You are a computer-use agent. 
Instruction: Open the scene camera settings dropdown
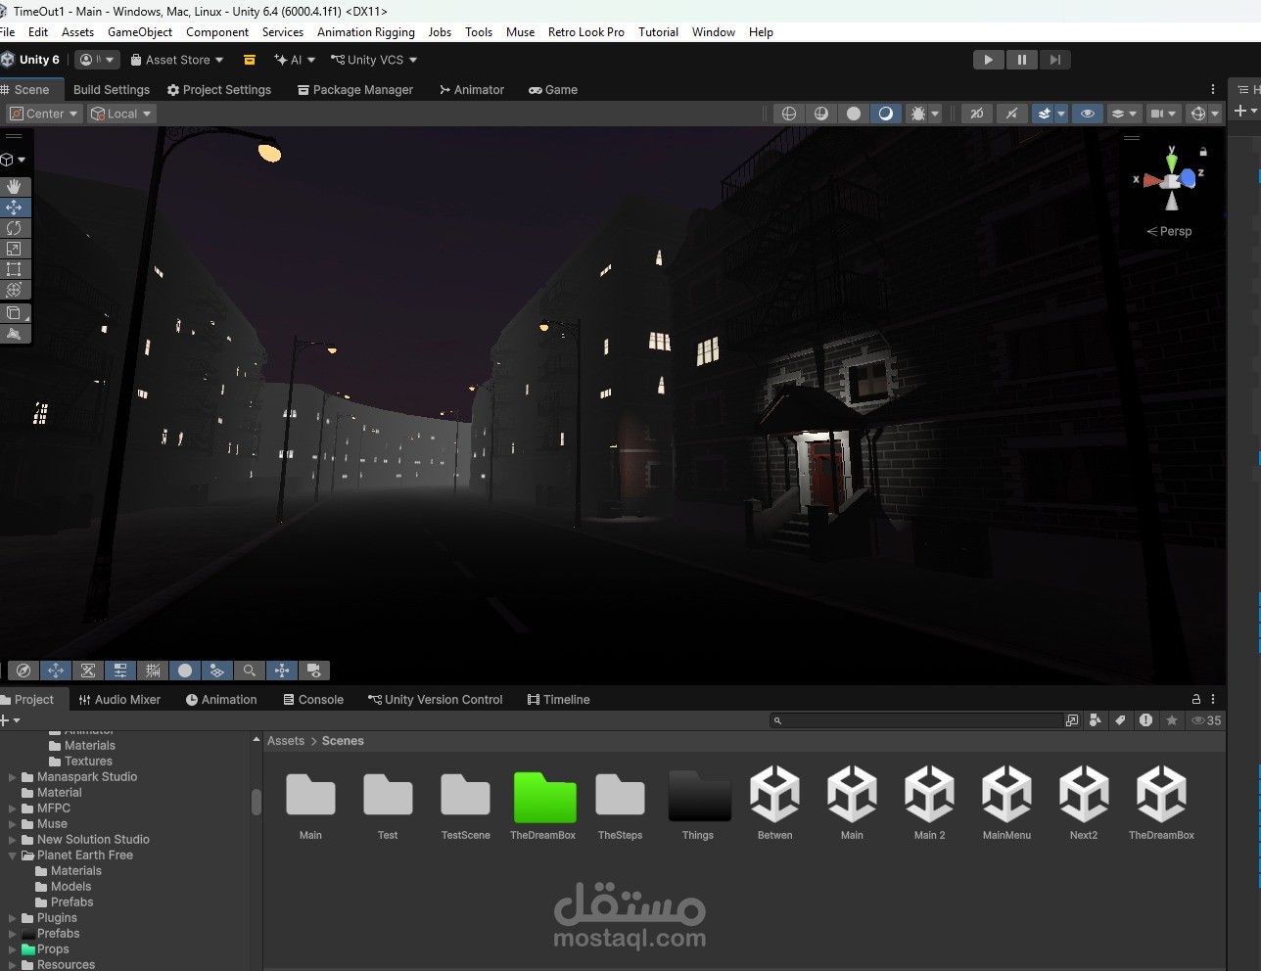1162,114
